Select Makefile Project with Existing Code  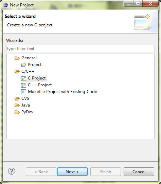(x=62, y=92)
